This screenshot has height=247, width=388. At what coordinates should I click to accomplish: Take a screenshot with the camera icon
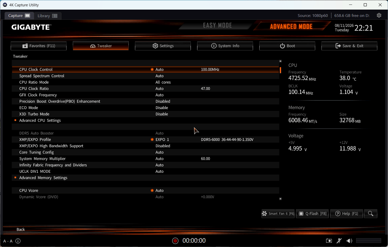329,241
